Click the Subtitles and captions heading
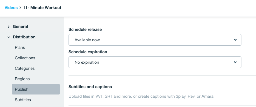Image resolution: width=256 pixels, height=107 pixels. pyautogui.click(x=90, y=87)
